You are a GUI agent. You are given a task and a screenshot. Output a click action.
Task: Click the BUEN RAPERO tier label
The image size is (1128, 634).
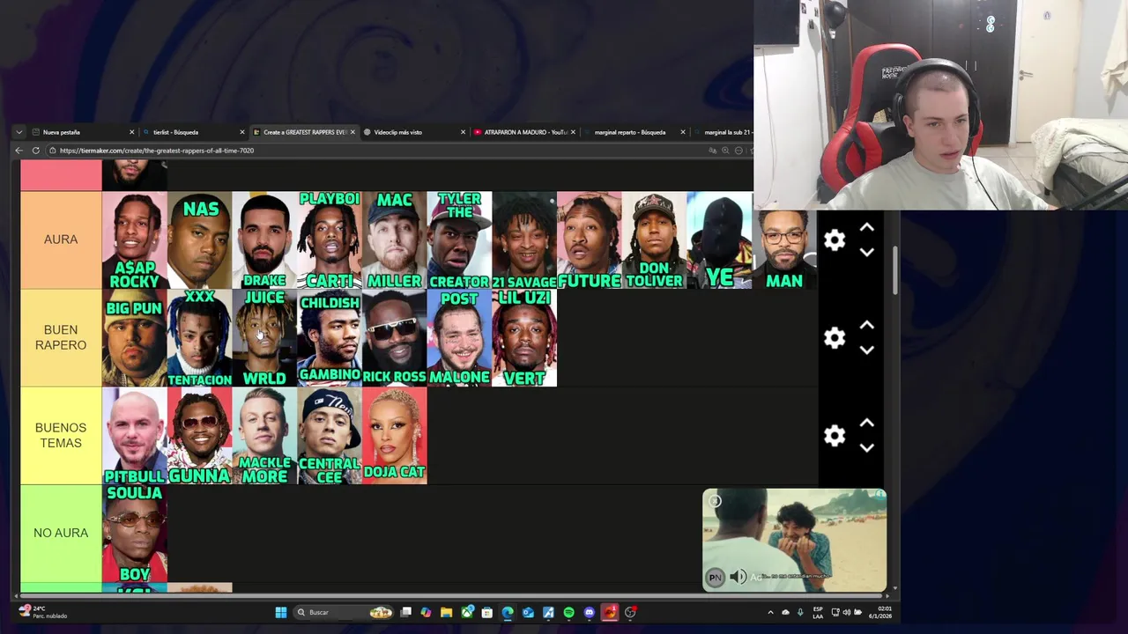(x=61, y=338)
